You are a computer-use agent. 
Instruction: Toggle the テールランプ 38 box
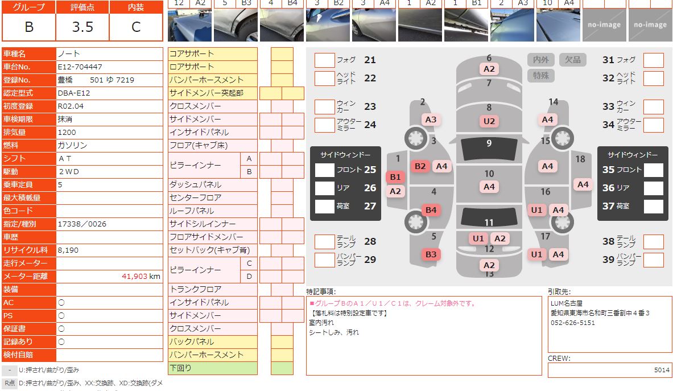654,241
